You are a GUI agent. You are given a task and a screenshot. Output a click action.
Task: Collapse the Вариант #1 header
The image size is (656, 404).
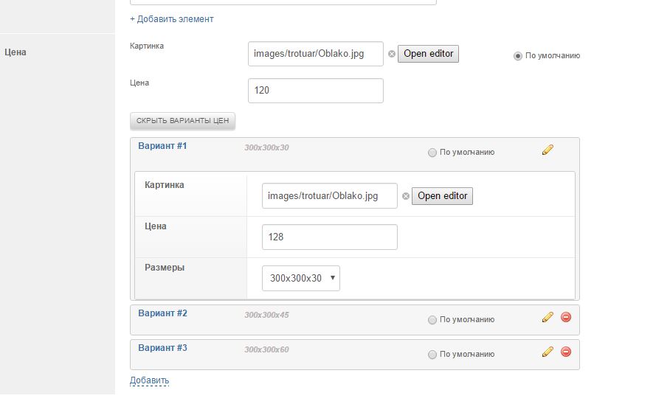[x=162, y=146]
